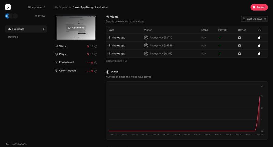Screen dimensions: 273x147
Task: Click the Apple OS icon in last row
Action: (259, 53)
